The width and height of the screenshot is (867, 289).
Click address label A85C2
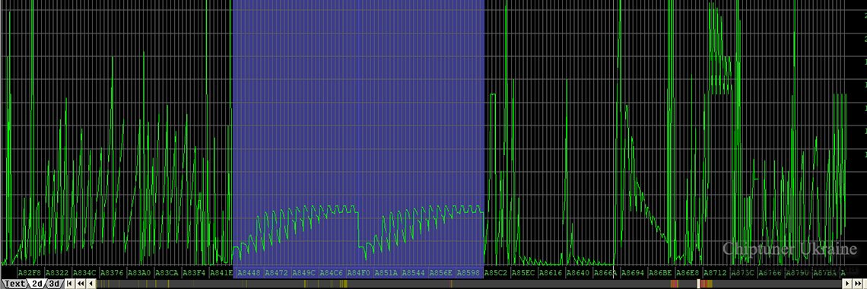pos(495,273)
